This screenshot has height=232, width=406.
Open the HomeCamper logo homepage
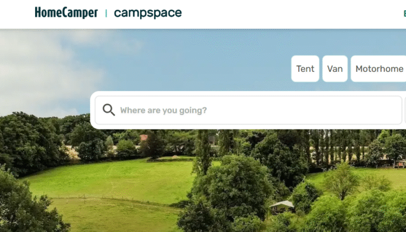[66, 12]
